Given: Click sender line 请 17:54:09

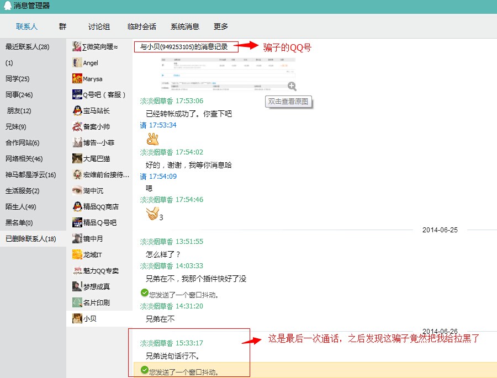Looking at the screenshot, I should pos(158,177).
